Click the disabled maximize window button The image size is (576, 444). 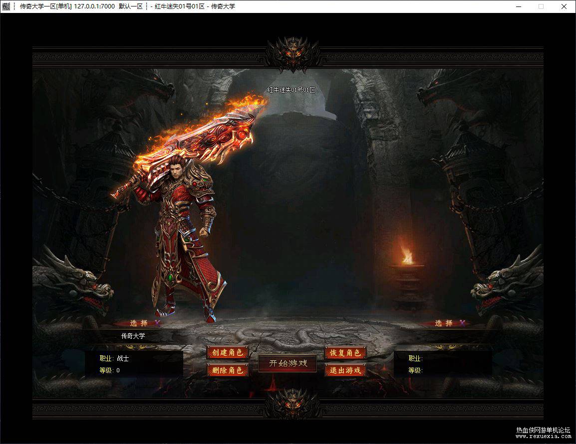(x=541, y=6)
